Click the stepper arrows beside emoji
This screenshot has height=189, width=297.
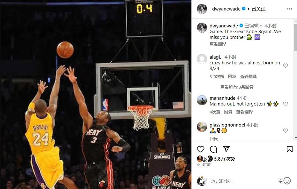point(280,181)
